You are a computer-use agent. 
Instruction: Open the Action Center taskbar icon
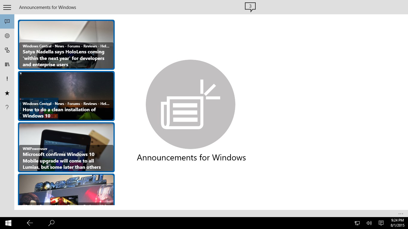point(381,223)
